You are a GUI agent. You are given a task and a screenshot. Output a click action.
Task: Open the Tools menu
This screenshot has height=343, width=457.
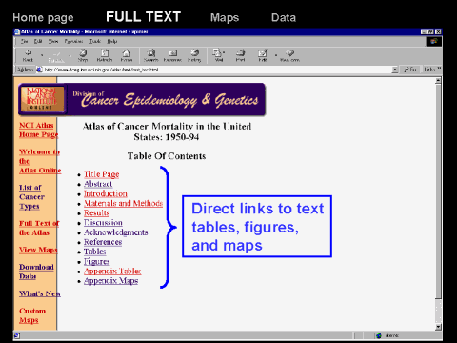pos(95,41)
